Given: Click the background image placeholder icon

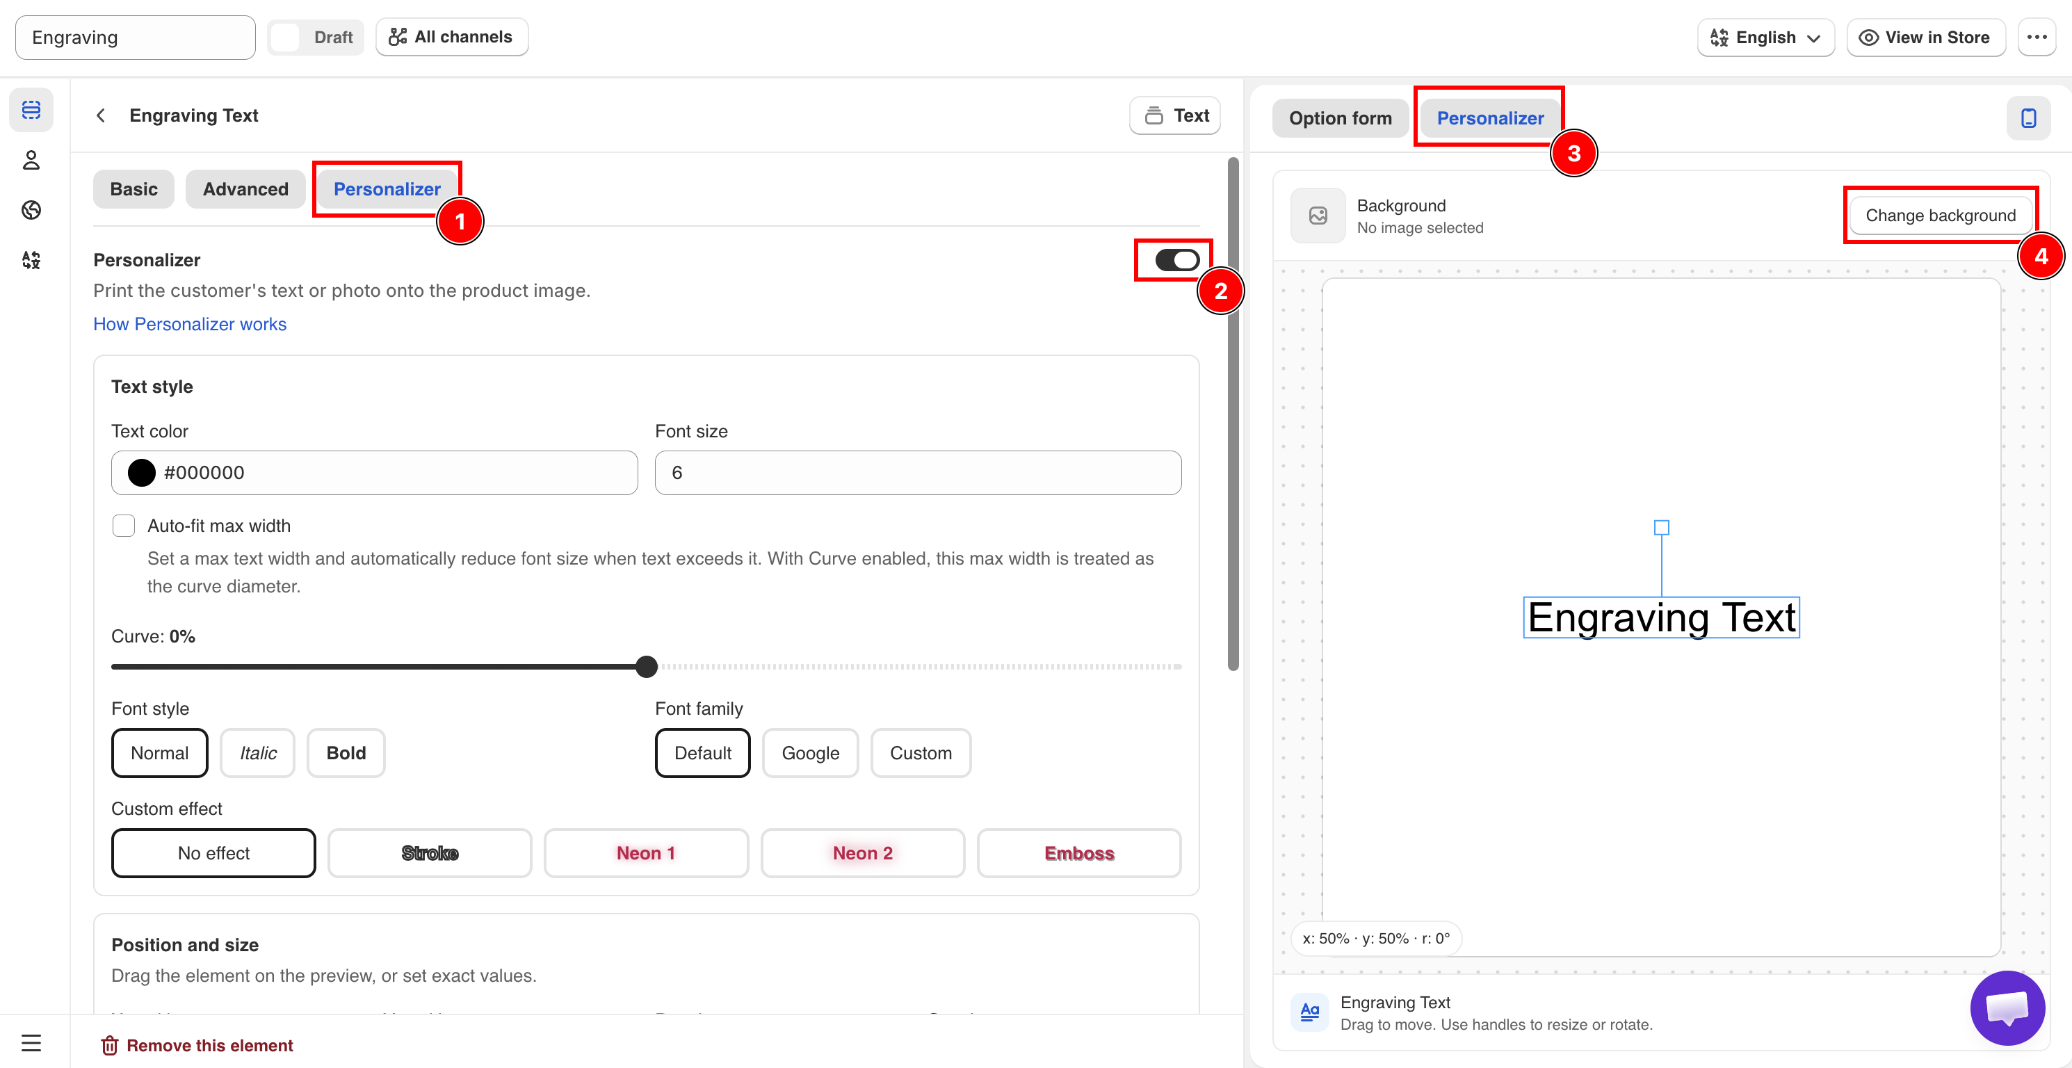Looking at the screenshot, I should [x=1318, y=216].
